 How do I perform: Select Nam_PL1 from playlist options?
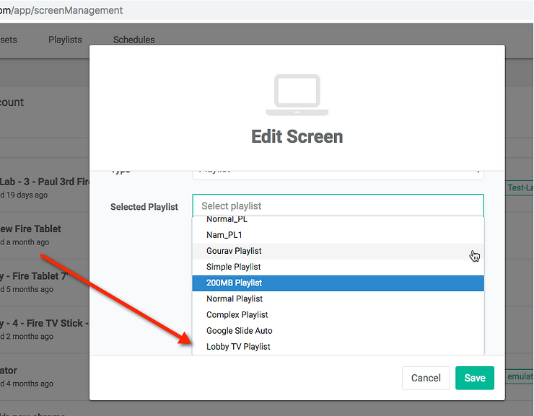point(338,235)
